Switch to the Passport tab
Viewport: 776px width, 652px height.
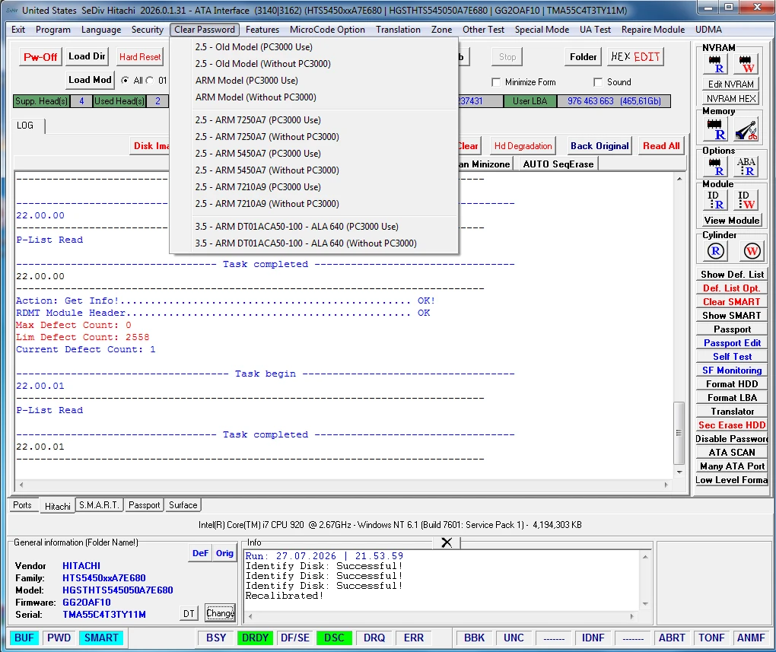point(144,505)
